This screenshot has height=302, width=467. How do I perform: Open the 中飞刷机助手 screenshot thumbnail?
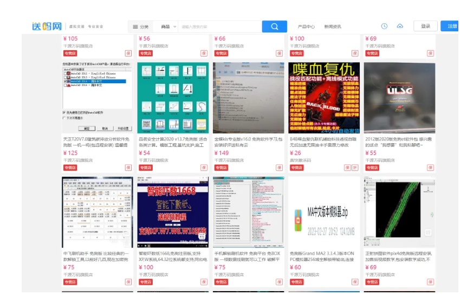click(98, 212)
